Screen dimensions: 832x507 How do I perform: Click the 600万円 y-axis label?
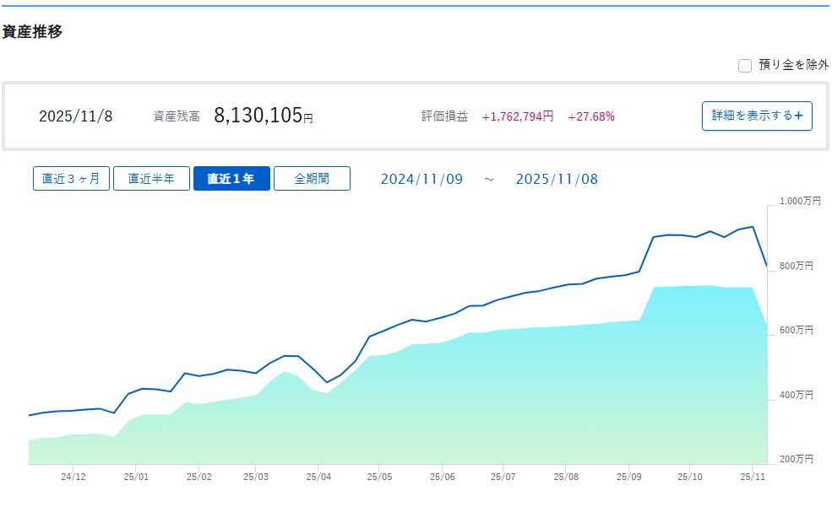click(796, 330)
